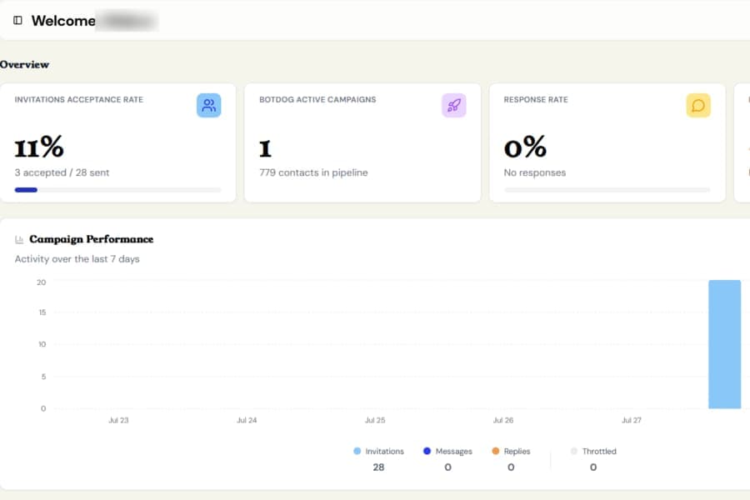
Task: Click the Jul 25 axis label
Action: [375, 420]
